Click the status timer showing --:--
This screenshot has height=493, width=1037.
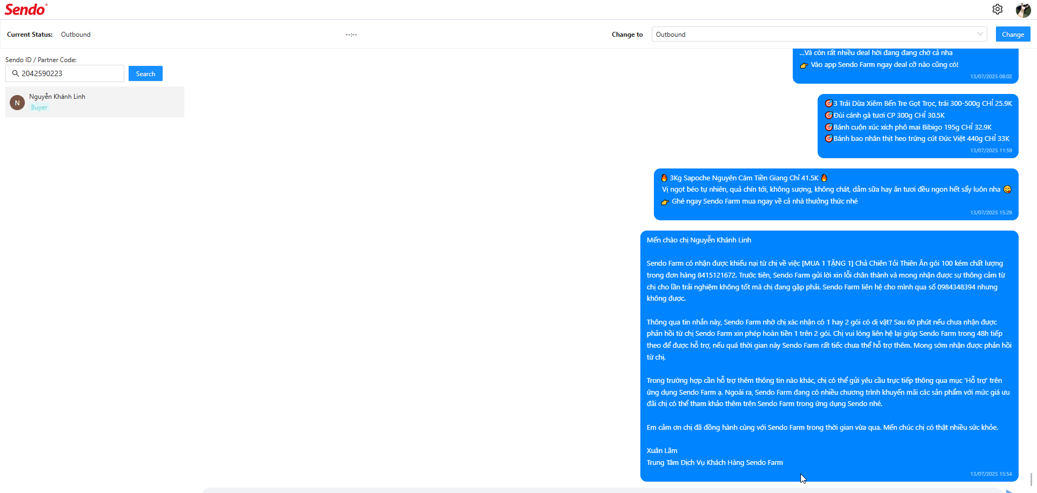351,35
